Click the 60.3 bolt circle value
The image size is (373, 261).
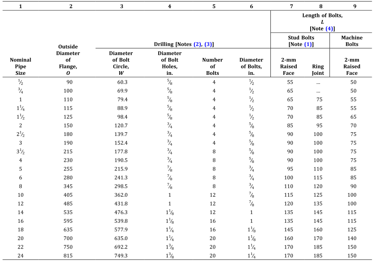point(121,82)
